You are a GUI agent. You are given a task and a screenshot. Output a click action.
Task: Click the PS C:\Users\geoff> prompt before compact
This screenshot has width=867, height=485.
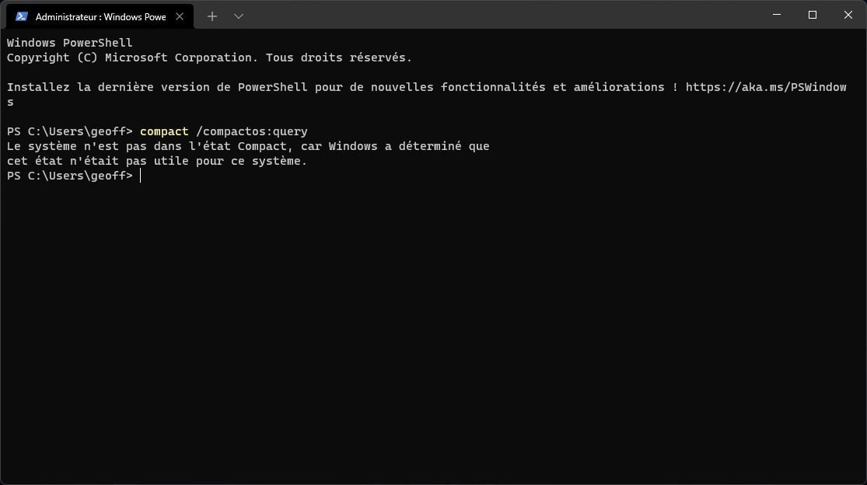[x=70, y=131]
